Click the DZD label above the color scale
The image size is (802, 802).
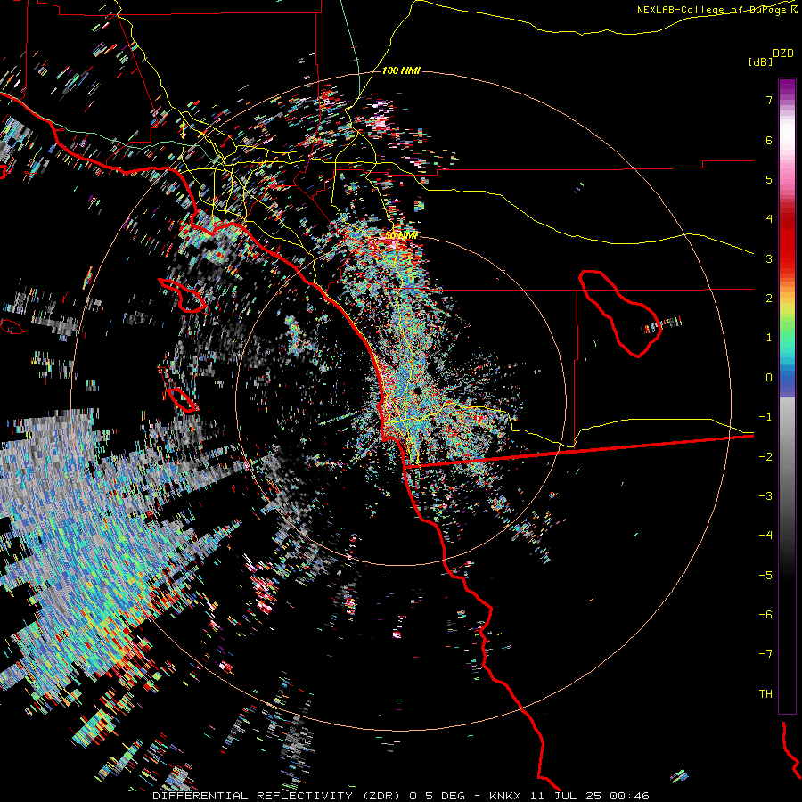pos(783,53)
